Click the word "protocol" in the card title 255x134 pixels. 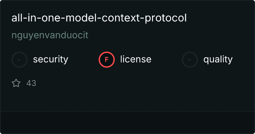click(x=166, y=18)
